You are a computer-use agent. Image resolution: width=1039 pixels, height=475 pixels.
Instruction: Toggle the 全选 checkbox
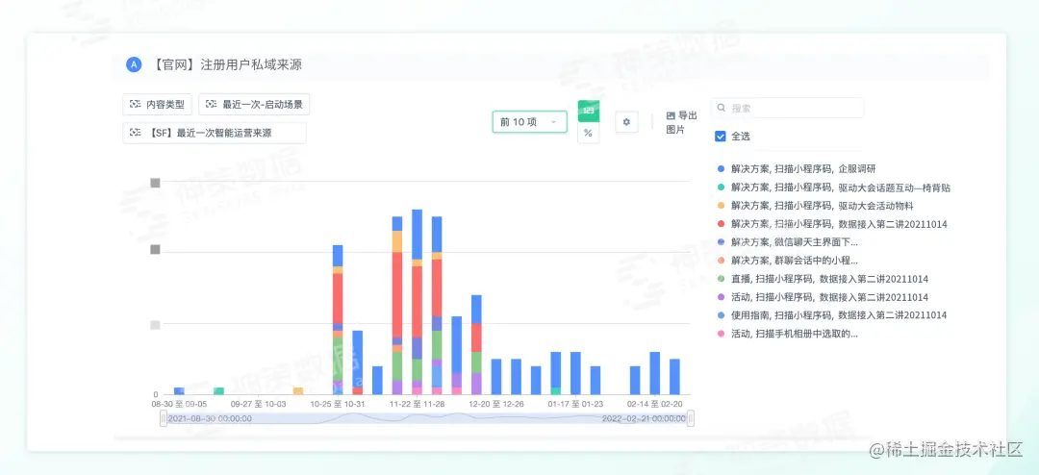721,137
